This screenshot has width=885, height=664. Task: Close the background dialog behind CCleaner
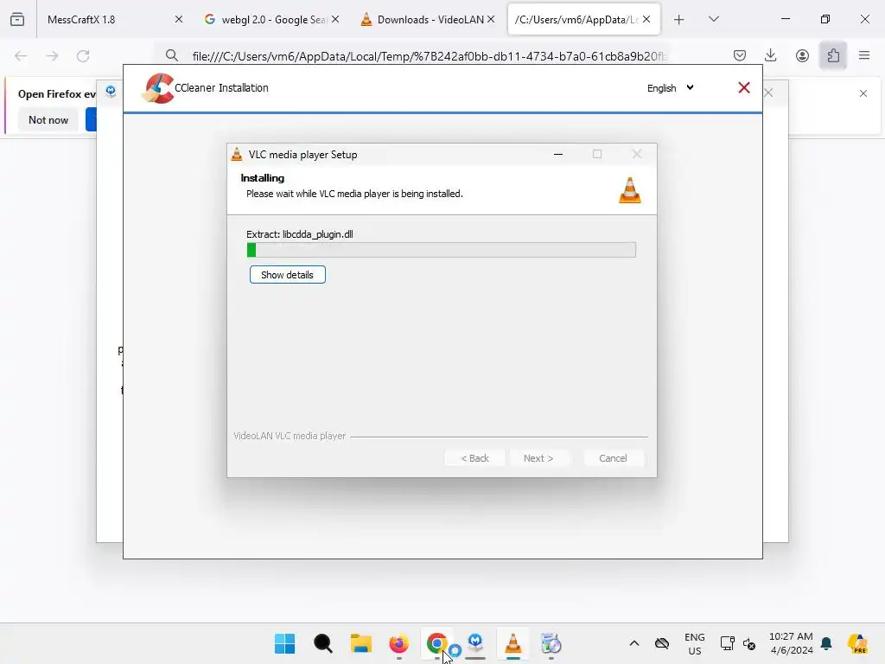coord(768,93)
